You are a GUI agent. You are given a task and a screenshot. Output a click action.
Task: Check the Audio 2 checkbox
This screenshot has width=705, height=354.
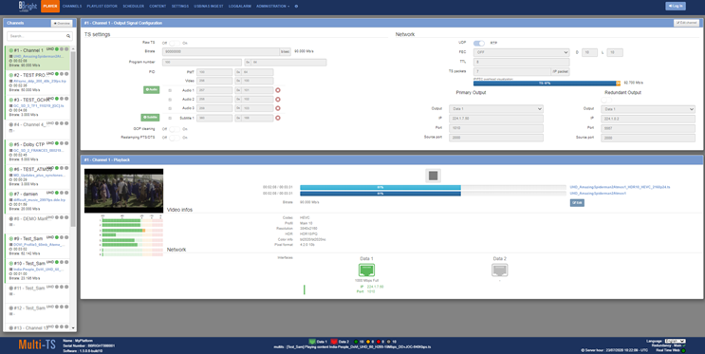(170, 100)
